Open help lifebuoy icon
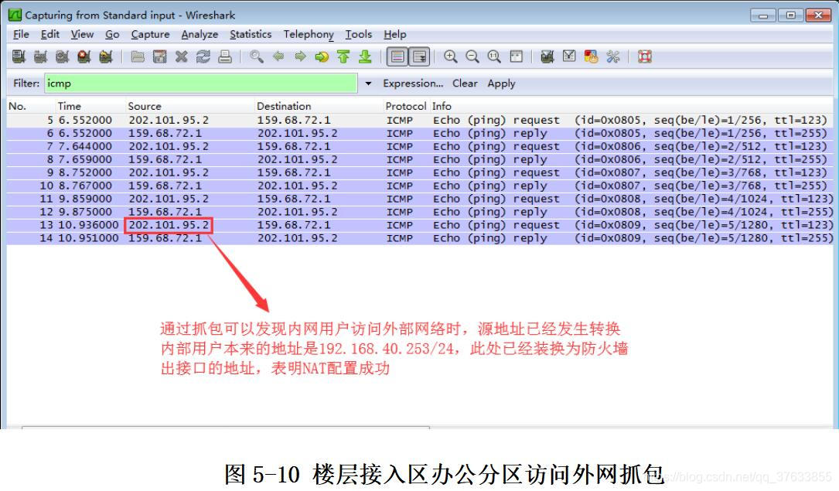The height and width of the screenshot is (491, 839). click(645, 56)
